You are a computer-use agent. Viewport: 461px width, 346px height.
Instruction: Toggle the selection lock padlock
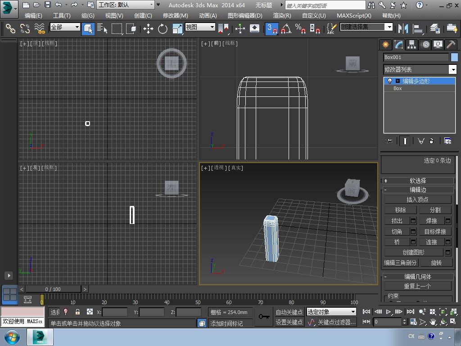[77, 312]
